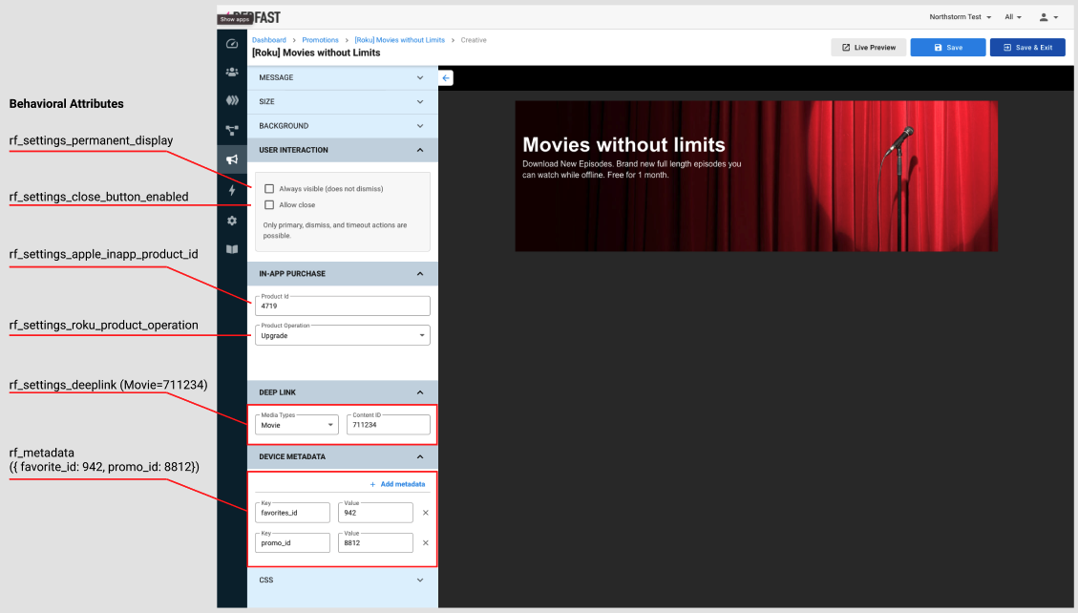Viewport: 1078px width, 613px height.
Task: Click the Save button
Action: point(948,48)
